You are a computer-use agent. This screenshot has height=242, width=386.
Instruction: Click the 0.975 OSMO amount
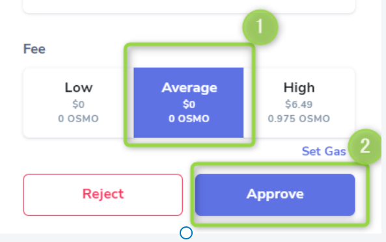tap(299, 119)
